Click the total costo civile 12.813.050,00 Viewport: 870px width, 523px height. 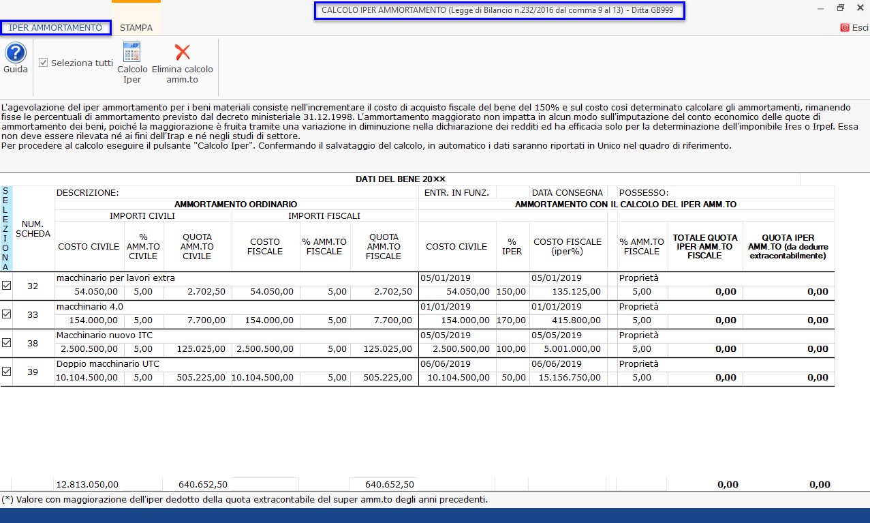[87, 484]
